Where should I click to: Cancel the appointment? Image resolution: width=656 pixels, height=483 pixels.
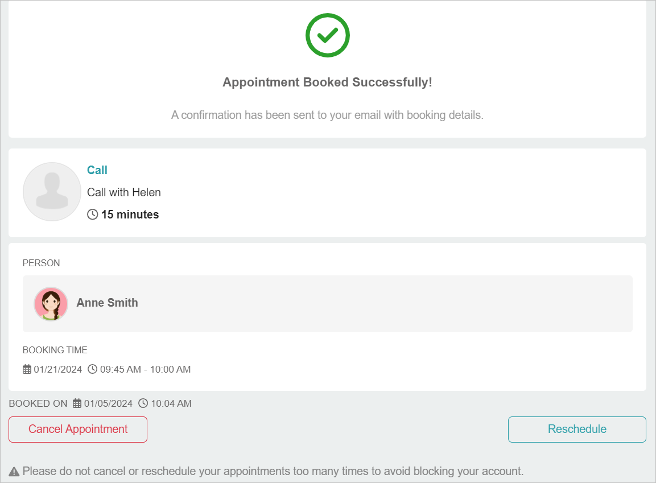tap(78, 430)
